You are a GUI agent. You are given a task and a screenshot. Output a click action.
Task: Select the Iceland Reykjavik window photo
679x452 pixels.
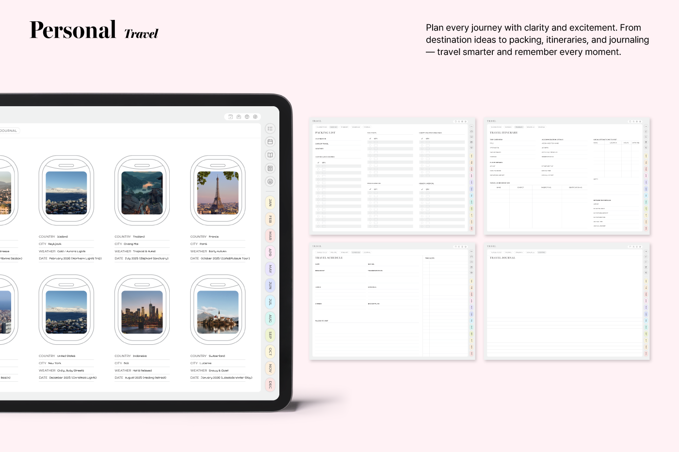[66, 193]
